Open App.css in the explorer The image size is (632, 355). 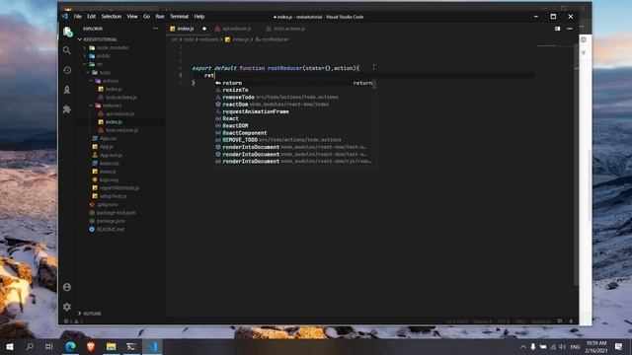108,138
